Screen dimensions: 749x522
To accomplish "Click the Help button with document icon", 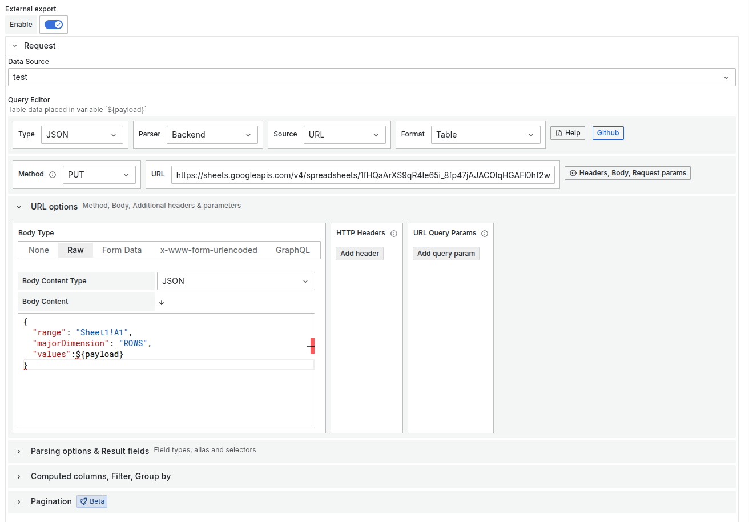I will (567, 132).
